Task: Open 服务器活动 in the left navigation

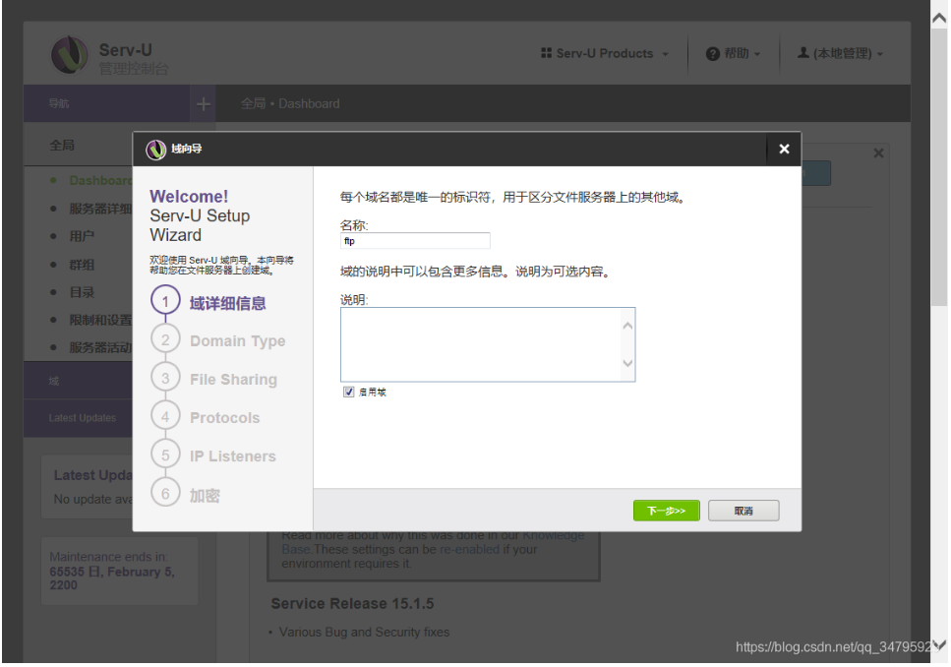Action: pyautogui.click(x=100, y=347)
